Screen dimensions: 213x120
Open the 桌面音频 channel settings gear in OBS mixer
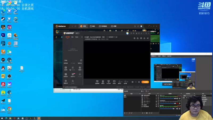[x=179, y=109]
